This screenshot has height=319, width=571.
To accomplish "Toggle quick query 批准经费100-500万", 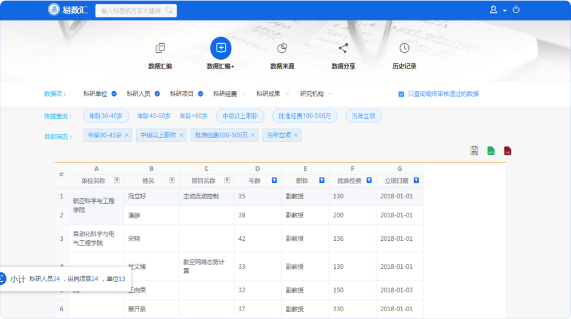I will pos(305,116).
